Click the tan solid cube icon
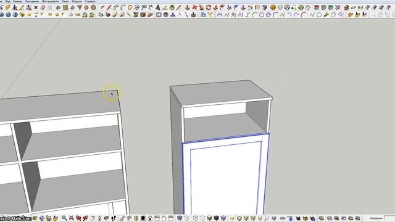This screenshot has width=395, height=222. click(143, 15)
